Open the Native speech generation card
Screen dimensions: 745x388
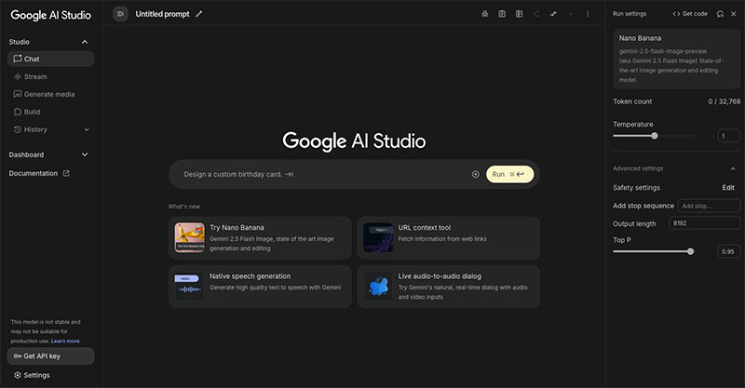click(x=260, y=287)
